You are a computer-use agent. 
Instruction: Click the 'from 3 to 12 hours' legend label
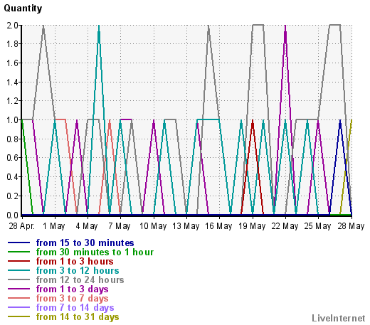pyautogui.click(x=78, y=270)
